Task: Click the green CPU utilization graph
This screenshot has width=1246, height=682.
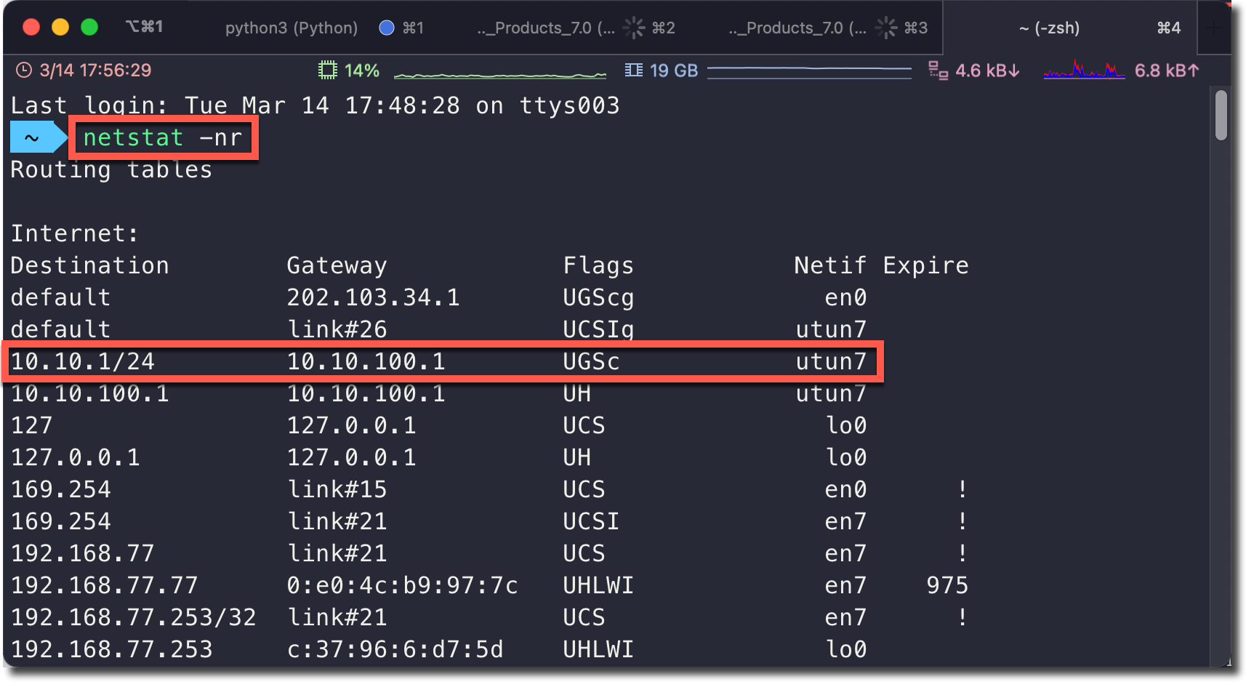Action: 499,74
